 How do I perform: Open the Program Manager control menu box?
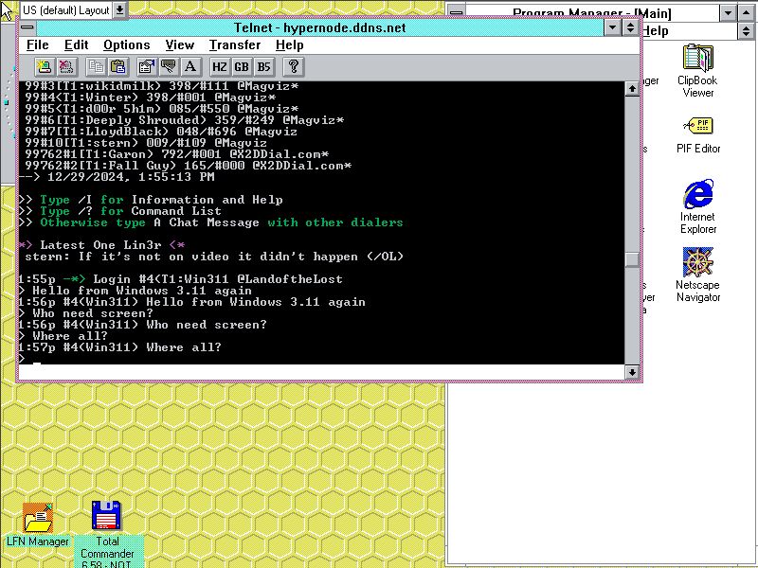(x=458, y=13)
